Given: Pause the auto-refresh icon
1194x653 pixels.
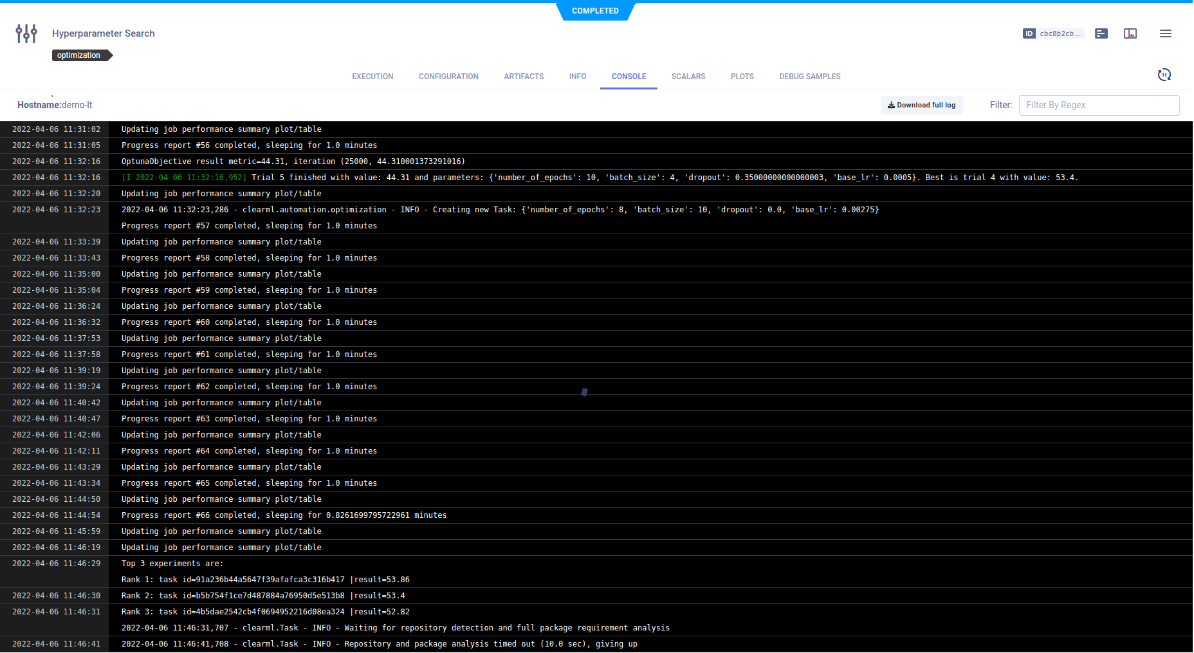Looking at the screenshot, I should click(x=1164, y=75).
